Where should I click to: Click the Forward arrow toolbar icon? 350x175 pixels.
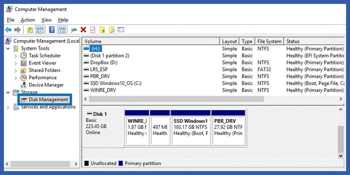pyautogui.click(x=17, y=29)
